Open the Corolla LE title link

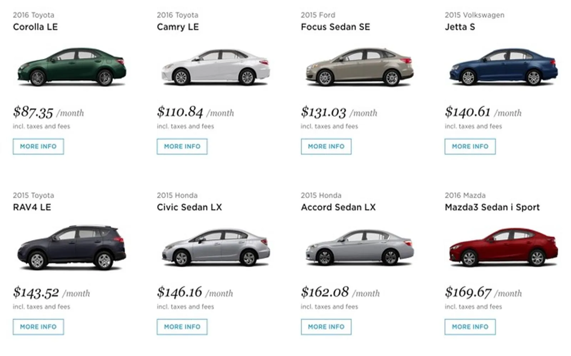tap(35, 27)
